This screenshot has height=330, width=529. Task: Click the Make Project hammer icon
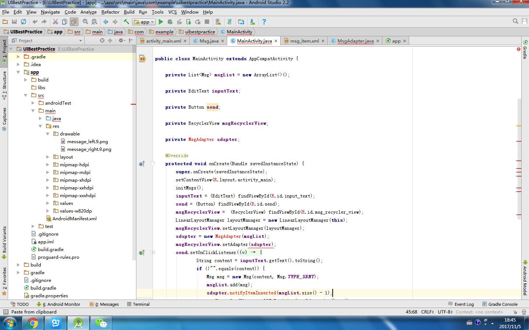[x=126, y=22]
